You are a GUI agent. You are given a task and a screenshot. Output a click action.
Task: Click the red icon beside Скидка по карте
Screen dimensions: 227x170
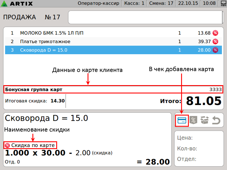pyautogui.click(x=7, y=145)
